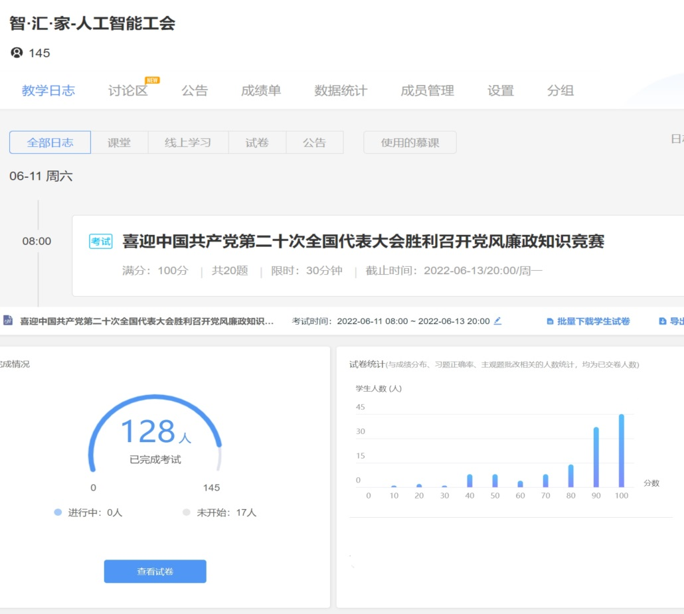
Task: Go to the 成员管理 tab
Action: (427, 91)
